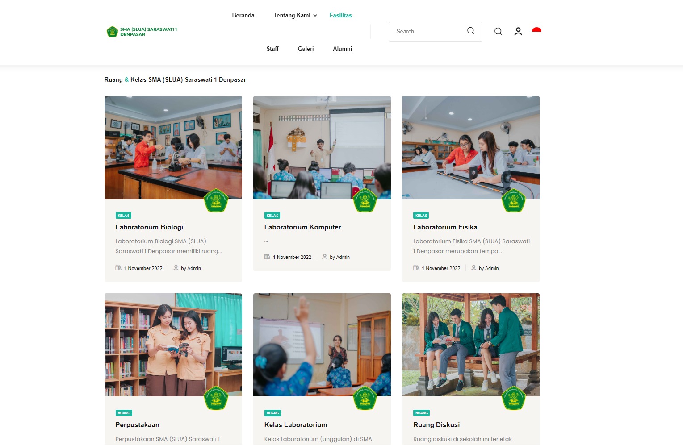The image size is (683, 445).
Task: Open the Laboratorium Komputer title link
Action: pos(302,227)
